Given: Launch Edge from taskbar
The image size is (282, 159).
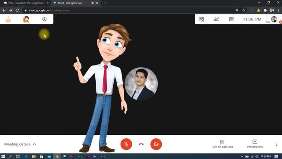Looking at the screenshot, I should tap(26, 156).
